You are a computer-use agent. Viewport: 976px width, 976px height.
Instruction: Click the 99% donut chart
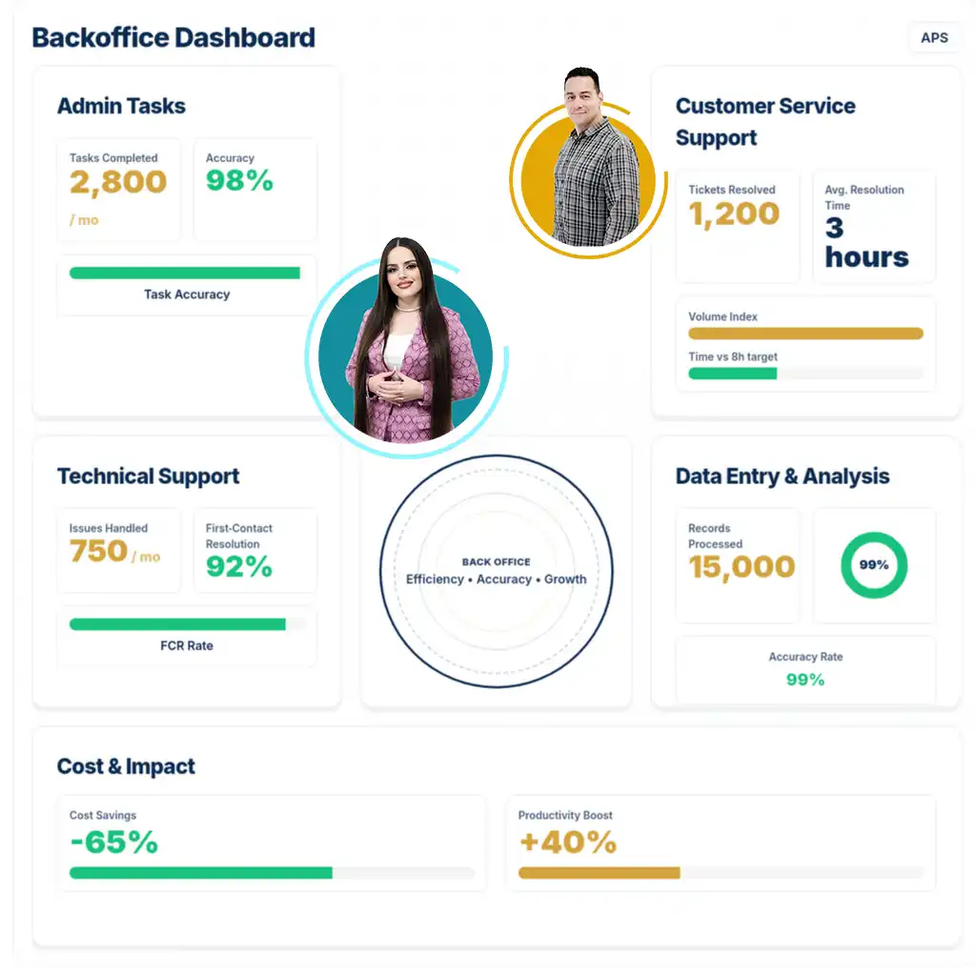pos(874,565)
